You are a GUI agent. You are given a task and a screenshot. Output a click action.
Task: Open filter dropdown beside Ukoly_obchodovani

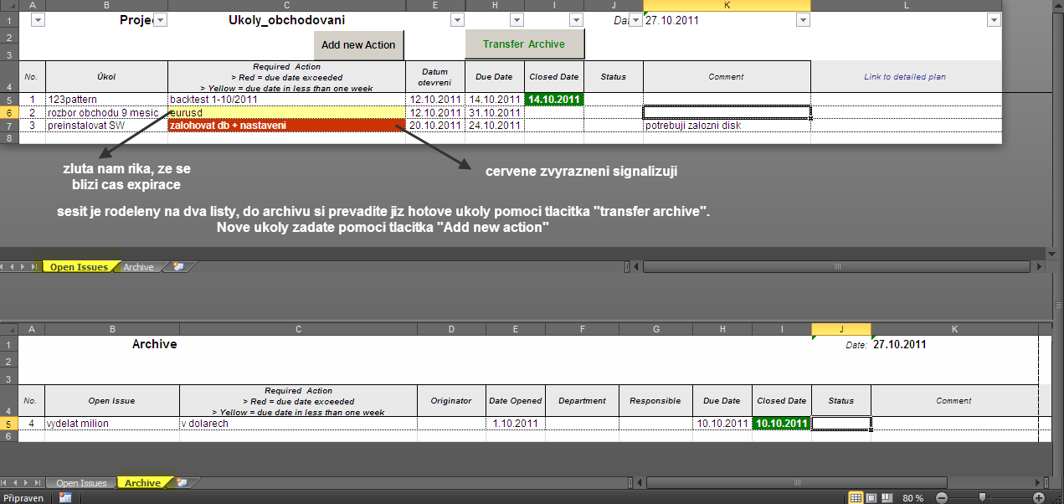point(457,20)
